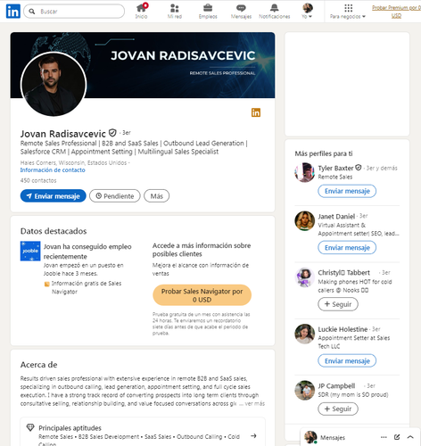Click Hales Corners, Wisconsin location text
421x446 pixels.
click(x=73, y=162)
